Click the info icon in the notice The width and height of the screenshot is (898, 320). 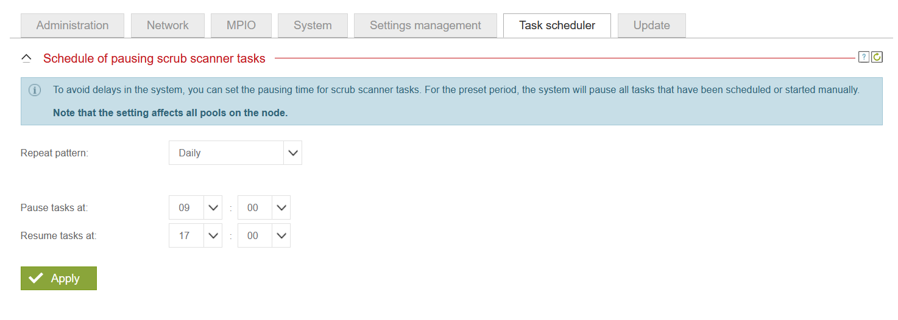tap(35, 90)
